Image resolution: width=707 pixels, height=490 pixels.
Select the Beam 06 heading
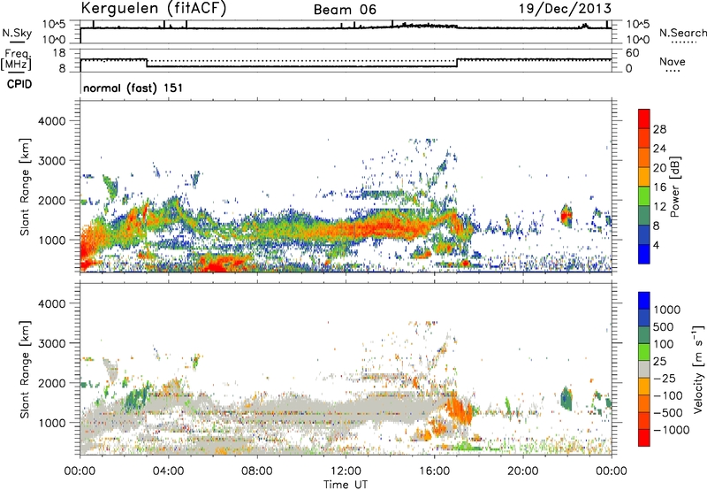pos(345,10)
